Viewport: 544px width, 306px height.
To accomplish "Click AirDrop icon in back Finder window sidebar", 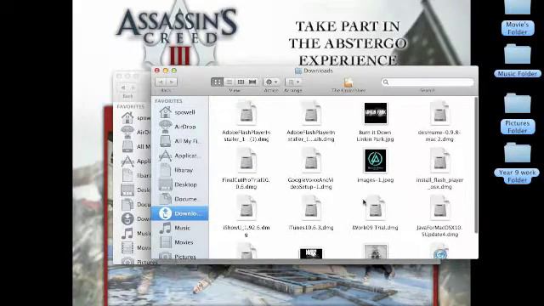I will [x=127, y=133].
